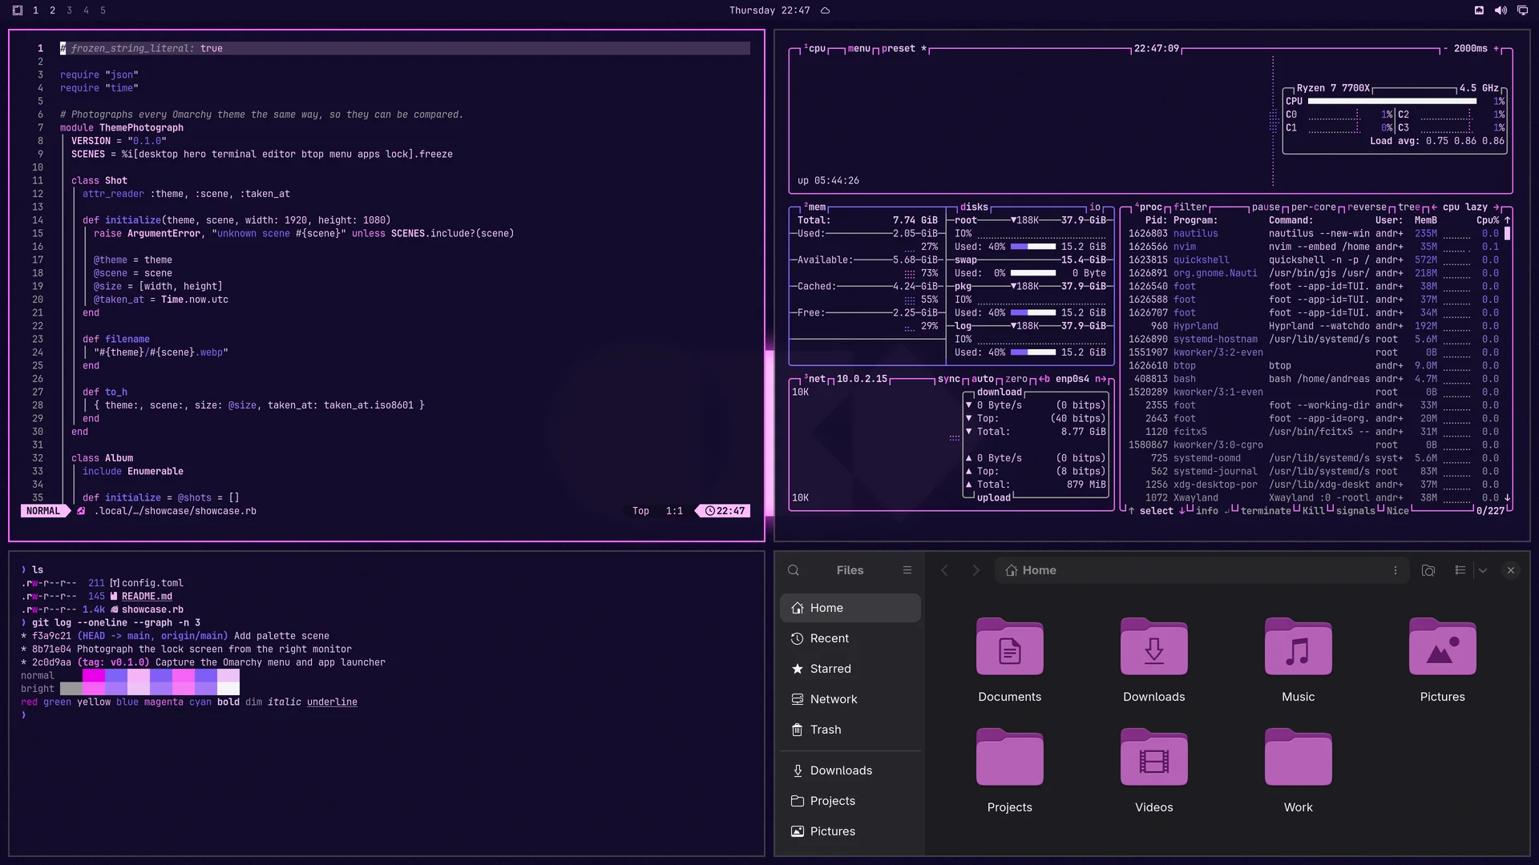Open the Music folder
1539x865 pixels.
(x=1298, y=661)
